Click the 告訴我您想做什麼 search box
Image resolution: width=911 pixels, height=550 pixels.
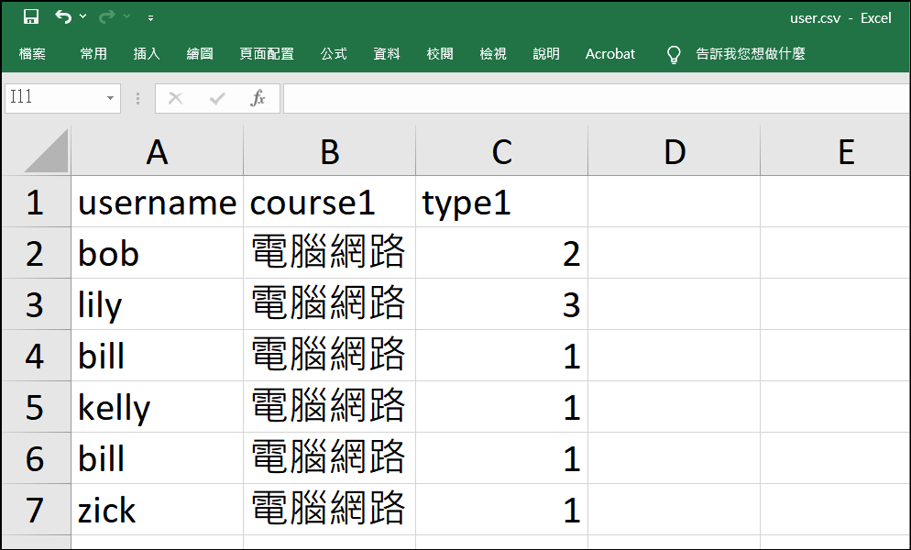pos(751,54)
